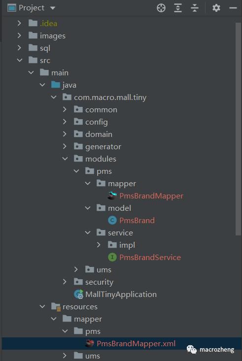
Task: Select the com.macro.mall.tiny package
Action: coord(110,98)
